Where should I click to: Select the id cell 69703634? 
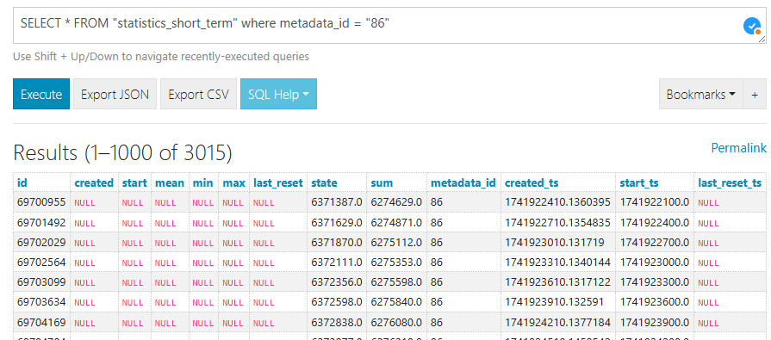tap(41, 303)
